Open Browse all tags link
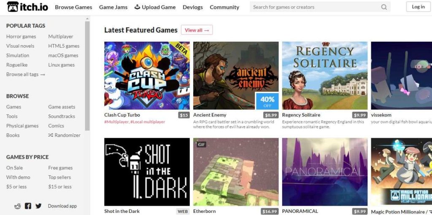This screenshot has height=215, width=432. (x=26, y=74)
